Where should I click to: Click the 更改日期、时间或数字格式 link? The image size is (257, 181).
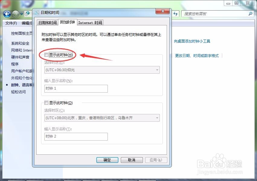[197, 56]
